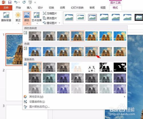Apply the first picture style with simple frame
This screenshot has height=119, width=143.
tap(69, 17)
